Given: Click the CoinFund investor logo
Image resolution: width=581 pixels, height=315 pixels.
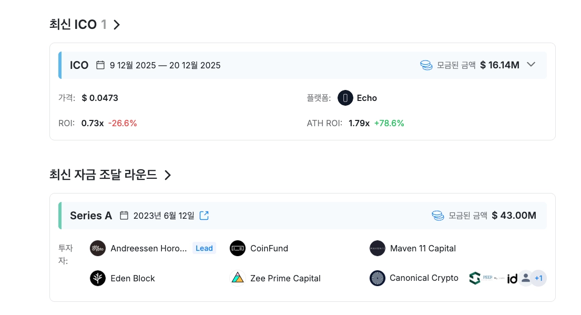Looking at the screenshot, I should click(x=238, y=248).
